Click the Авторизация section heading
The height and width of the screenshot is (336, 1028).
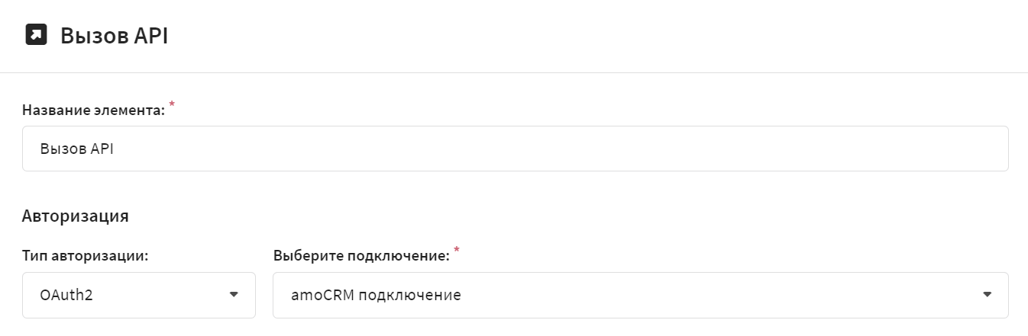coord(76,216)
